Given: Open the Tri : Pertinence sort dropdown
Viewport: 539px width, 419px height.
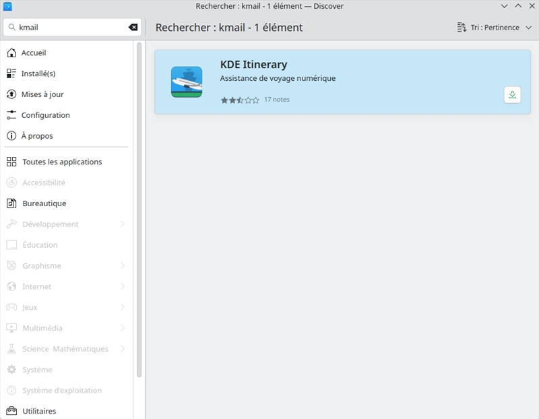Looking at the screenshot, I should (x=495, y=27).
